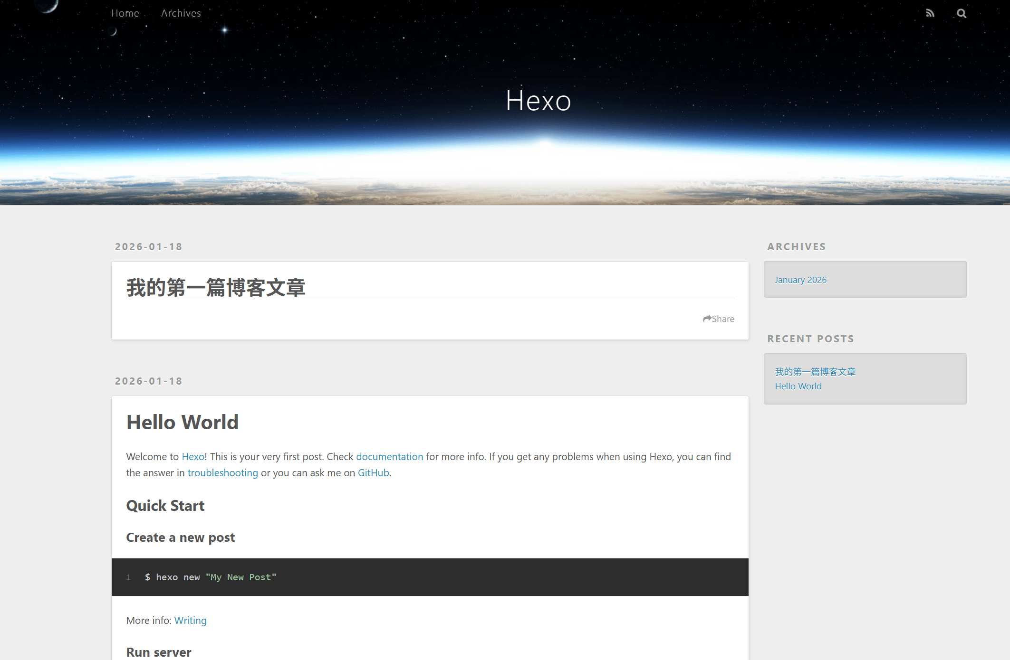Open the troubleshooting link
1010x660 pixels.
click(222, 472)
